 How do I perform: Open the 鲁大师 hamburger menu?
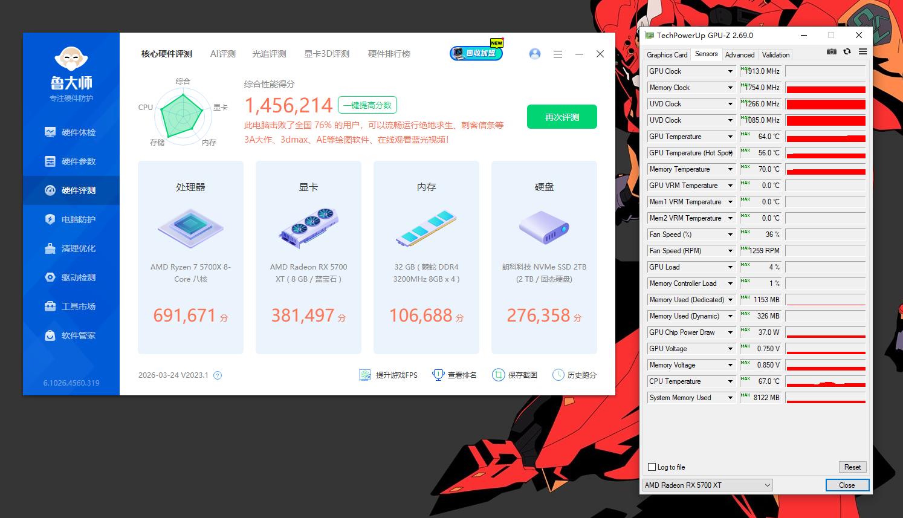(x=558, y=54)
